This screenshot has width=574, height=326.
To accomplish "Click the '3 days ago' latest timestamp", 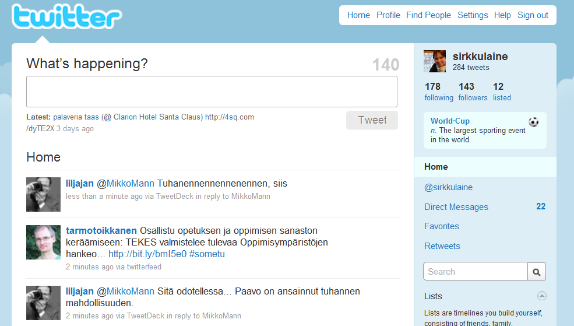I will coord(75,129).
